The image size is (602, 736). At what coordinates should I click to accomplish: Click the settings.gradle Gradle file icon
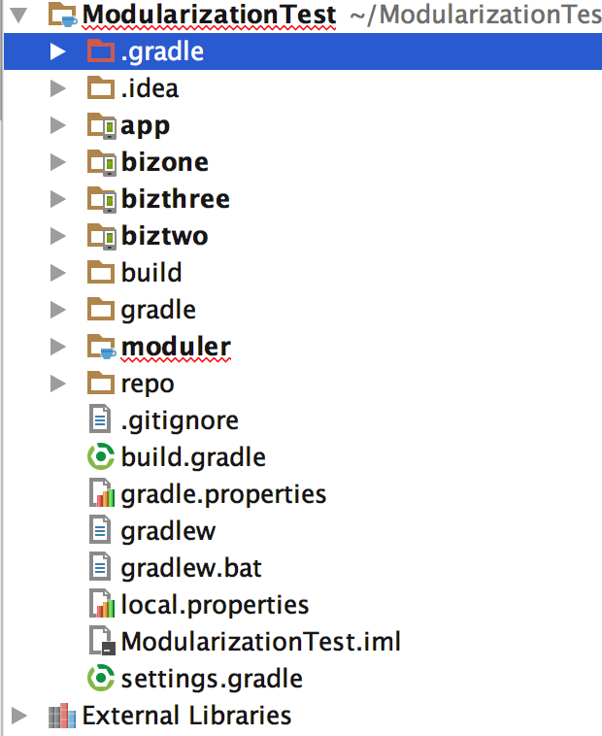[101, 679]
